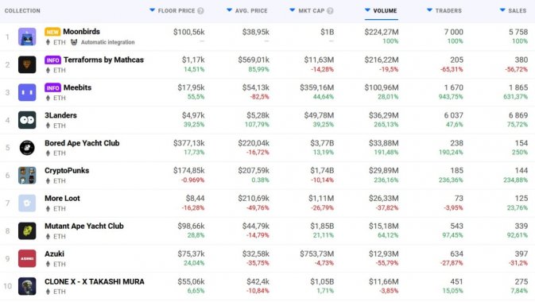This screenshot has width=535, height=302.
Task: Click the Azuki collection avatar
Action: click(27, 258)
